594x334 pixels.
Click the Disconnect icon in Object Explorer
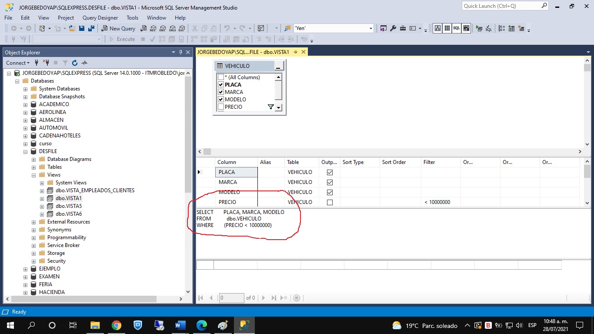tap(46, 63)
